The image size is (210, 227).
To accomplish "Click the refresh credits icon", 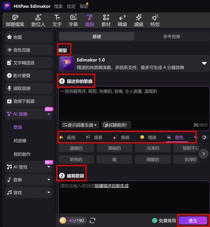I will [x=93, y=221].
